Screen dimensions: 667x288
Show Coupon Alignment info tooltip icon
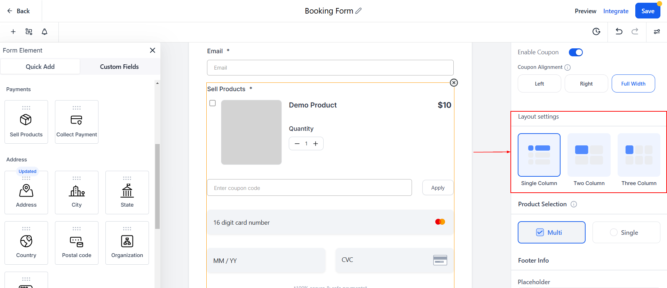click(567, 67)
